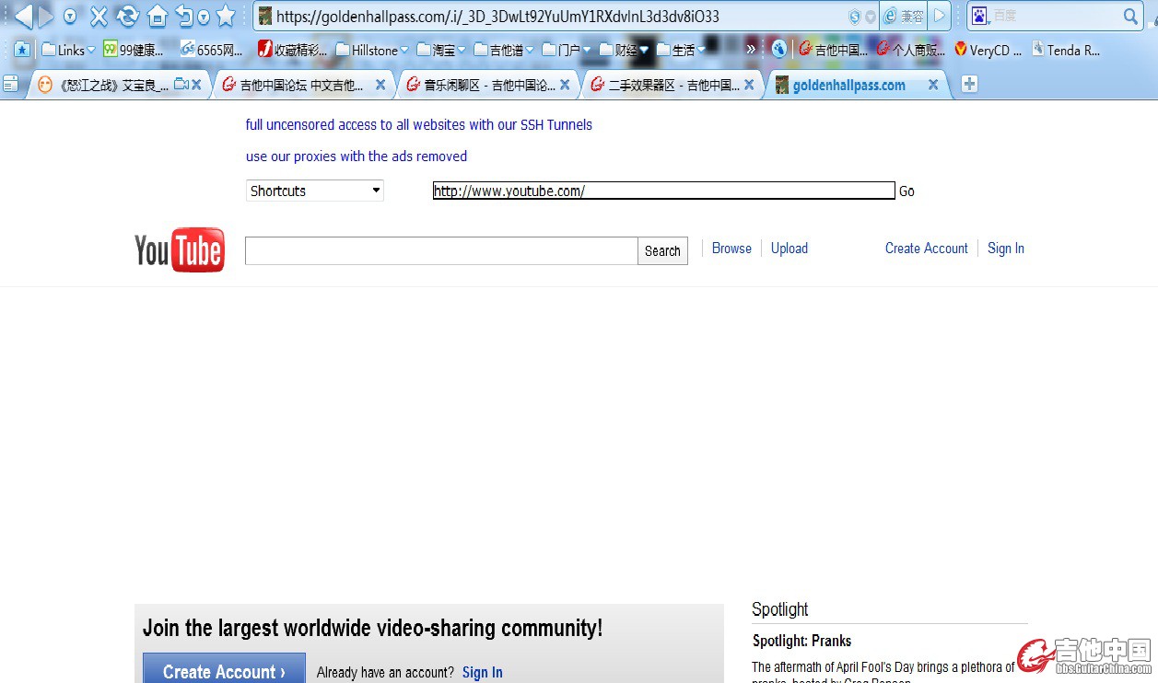The width and height of the screenshot is (1158, 683).
Task: Click the magnifier search icon in search box
Action: tap(1130, 16)
